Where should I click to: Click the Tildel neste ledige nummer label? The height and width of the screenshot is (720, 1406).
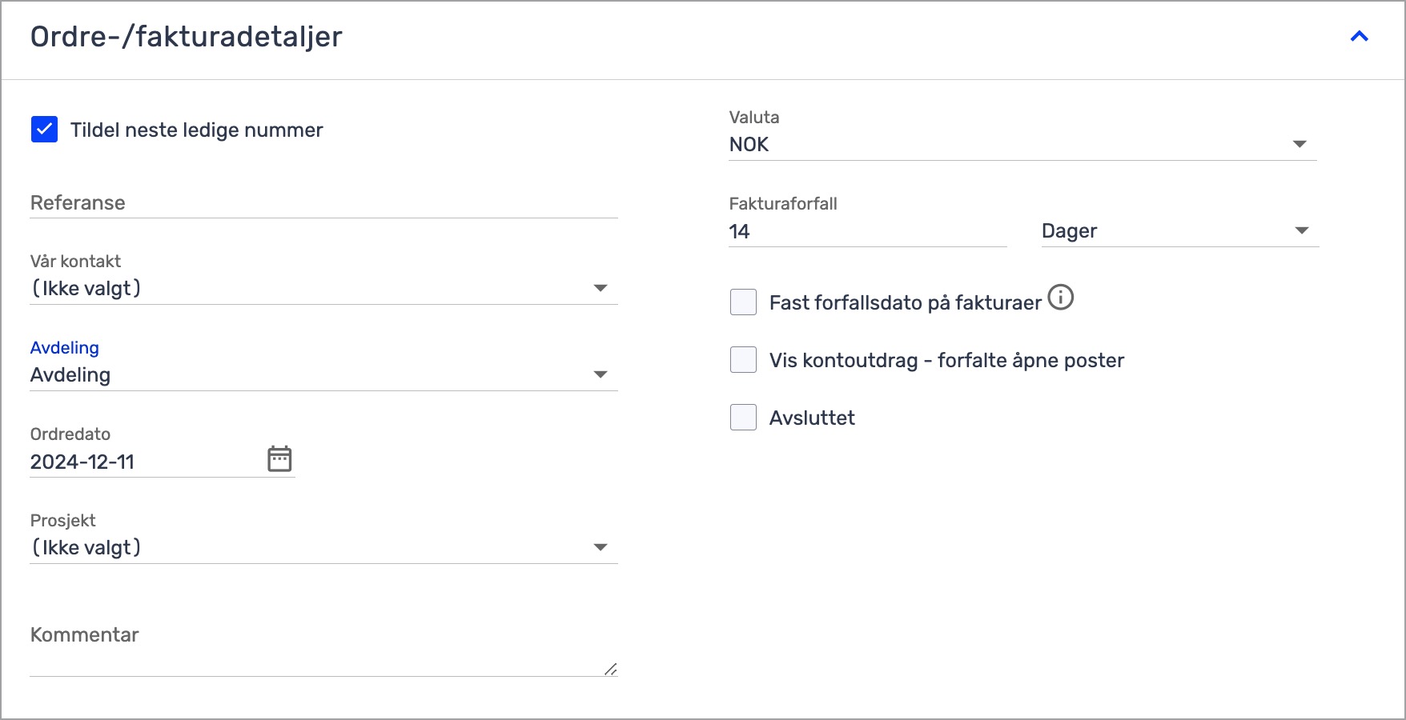(x=197, y=130)
